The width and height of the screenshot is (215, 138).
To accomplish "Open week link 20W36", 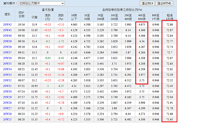I will (8, 58).
